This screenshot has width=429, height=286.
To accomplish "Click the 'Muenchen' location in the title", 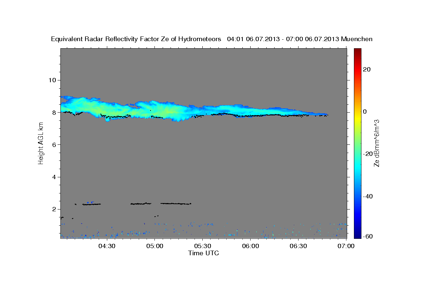I will pos(357,39).
